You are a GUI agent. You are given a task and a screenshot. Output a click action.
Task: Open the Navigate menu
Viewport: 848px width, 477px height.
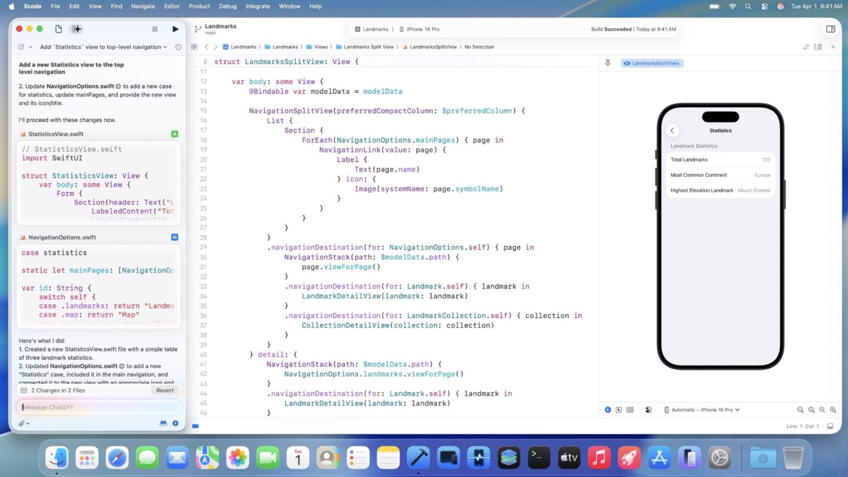click(143, 6)
